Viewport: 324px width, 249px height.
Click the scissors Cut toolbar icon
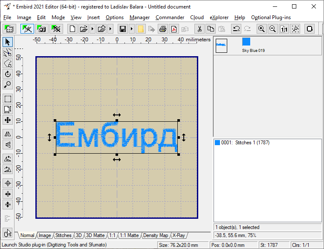click(x=199, y=29)
